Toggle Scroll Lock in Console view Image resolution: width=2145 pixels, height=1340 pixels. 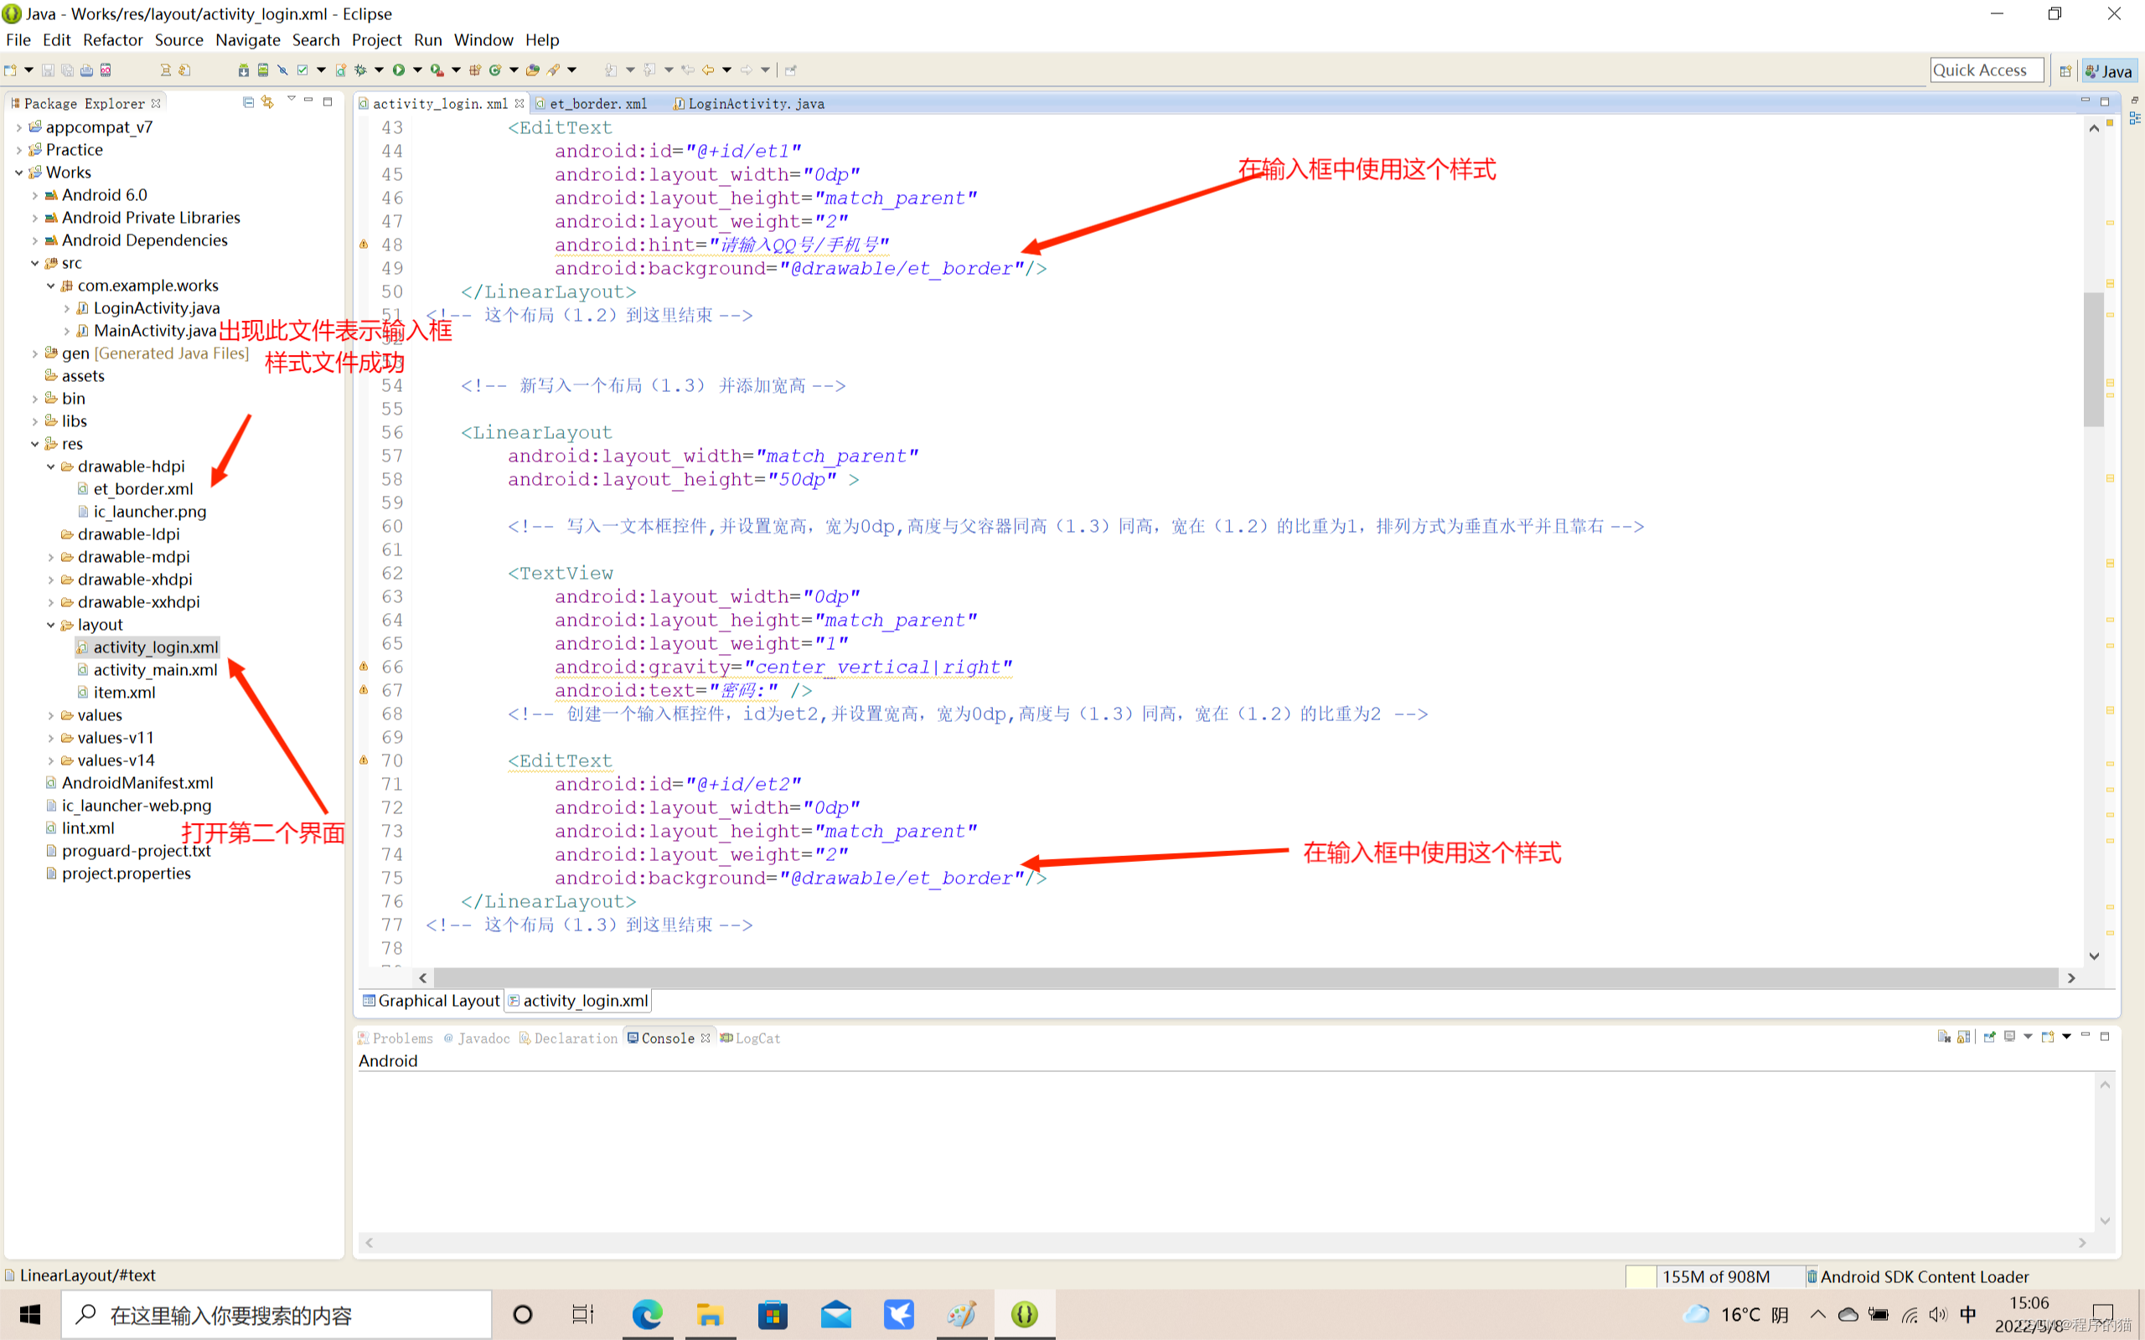[x=1964, y=1037]
